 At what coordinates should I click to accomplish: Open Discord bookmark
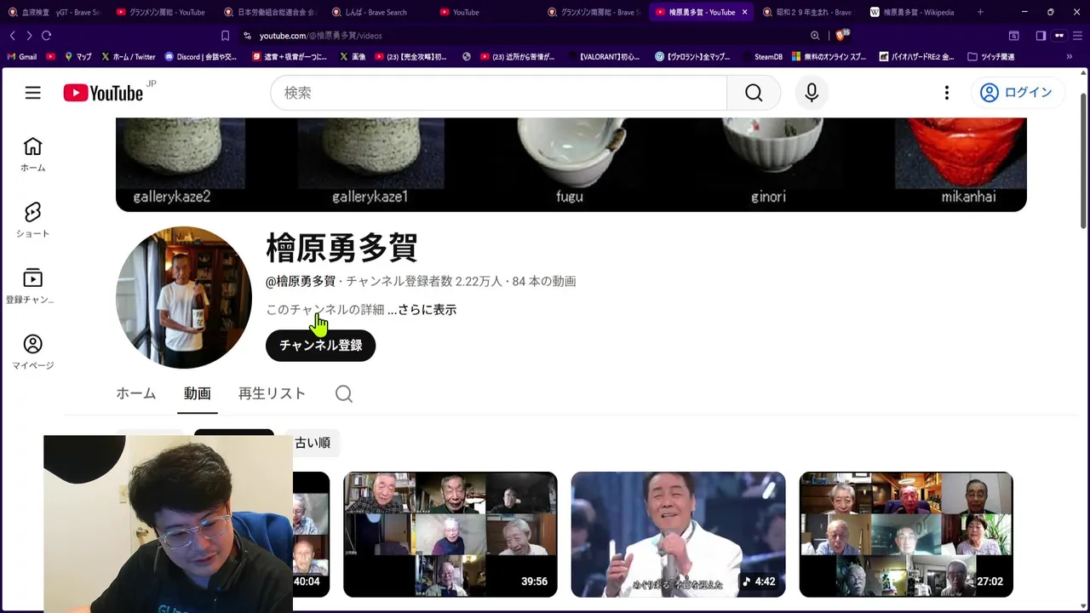[201, 57]
